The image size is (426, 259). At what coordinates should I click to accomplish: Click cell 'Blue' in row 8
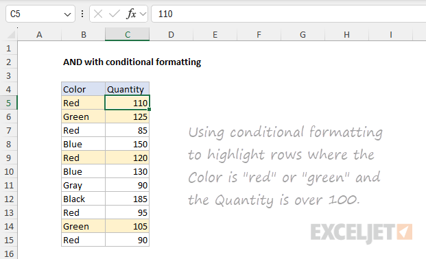click(84, 144)
